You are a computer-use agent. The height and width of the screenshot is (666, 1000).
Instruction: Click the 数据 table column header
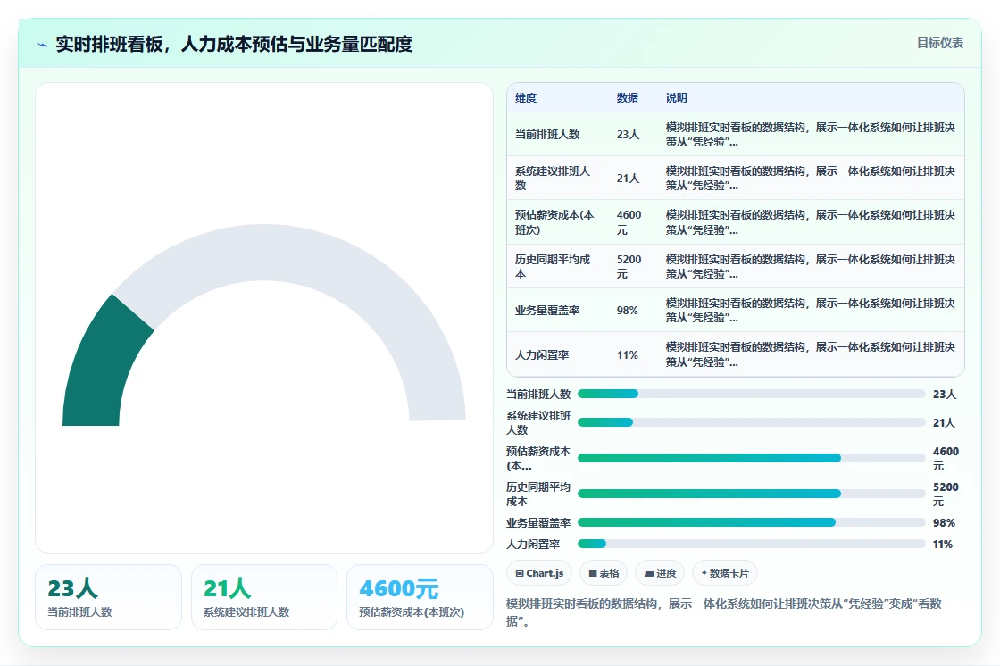click(x=627, y=97)
